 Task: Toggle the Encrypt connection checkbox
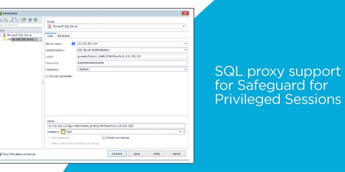click(47, 77)
